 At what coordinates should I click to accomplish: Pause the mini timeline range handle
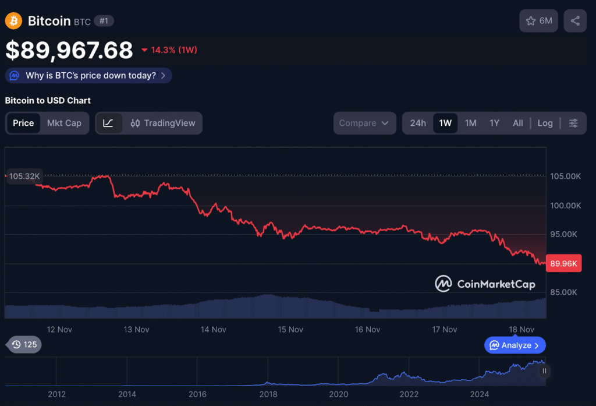(544, 371)
